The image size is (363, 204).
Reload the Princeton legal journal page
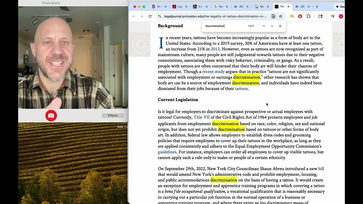150,16
